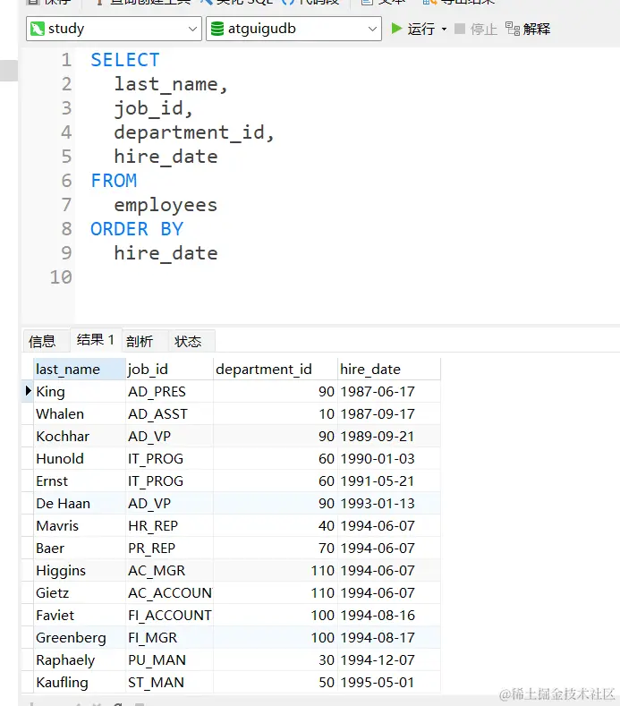The image size is (620, 706).
Task: Click the Explain (解释) button
Action: point(528,30)
